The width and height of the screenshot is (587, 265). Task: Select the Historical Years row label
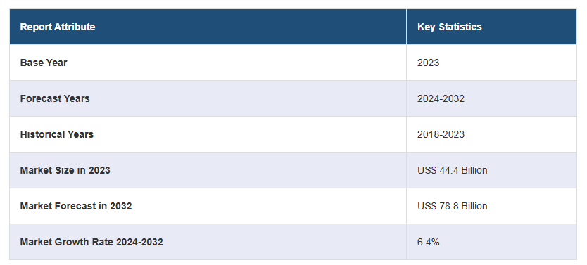click(x=56, y=134)
